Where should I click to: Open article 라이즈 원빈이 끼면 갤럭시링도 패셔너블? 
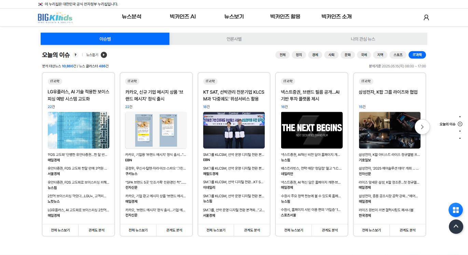coord(386,210)
